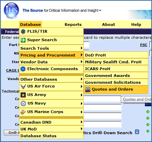The height and width of the screenshot is (142, 152).
Task: Choose Military Sealift Cmd. ProH
Action: pyautogui.click(x=116, y=62)
